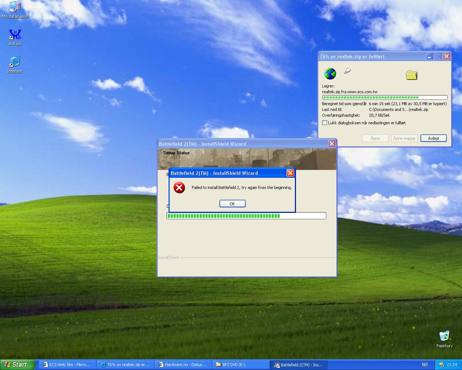Close the Battlefield 2 error dialog
This screenshot has width=462, height=370.
(290, 173)
